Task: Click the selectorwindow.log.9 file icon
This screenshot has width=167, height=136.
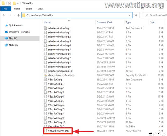Action: pyautogui.click(x=45, y=67)
